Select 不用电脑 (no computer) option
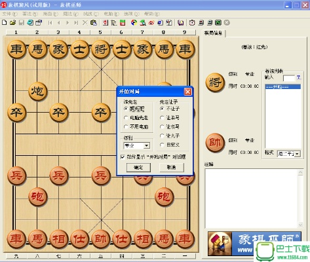Image resolution: width=310 pixels, height=262 pixels. [136, 126]
